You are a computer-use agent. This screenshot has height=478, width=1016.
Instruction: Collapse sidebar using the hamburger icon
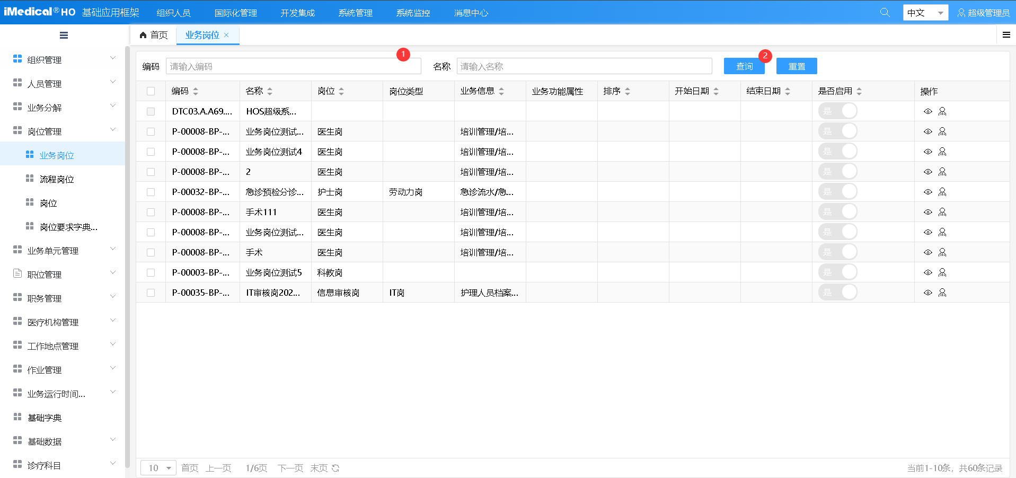[64, 36]
